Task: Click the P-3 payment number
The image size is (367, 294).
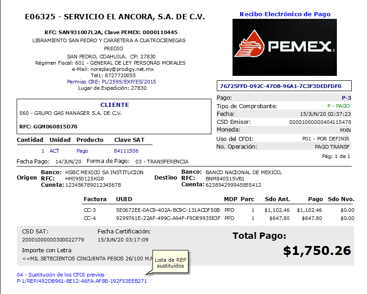Action: 346,98
